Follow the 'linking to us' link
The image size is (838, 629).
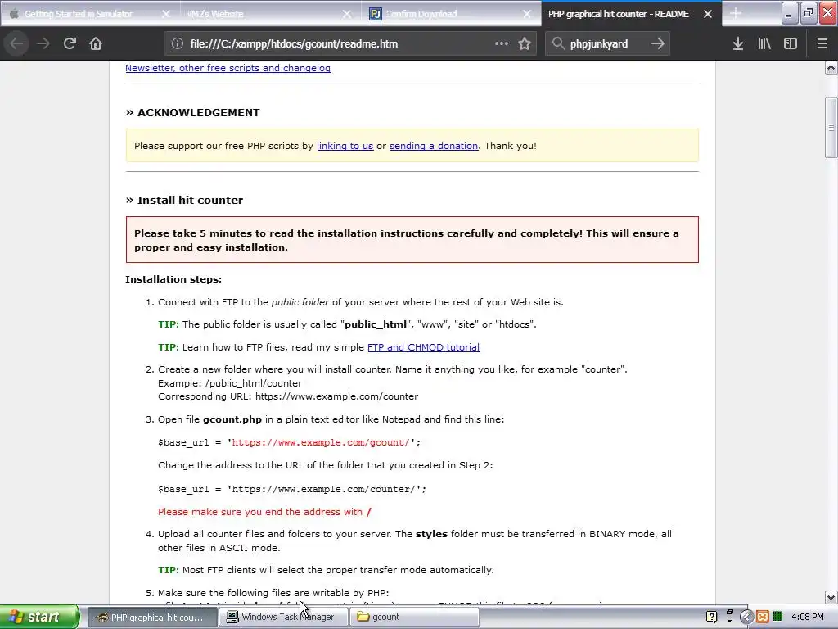[x=345, y=146]
